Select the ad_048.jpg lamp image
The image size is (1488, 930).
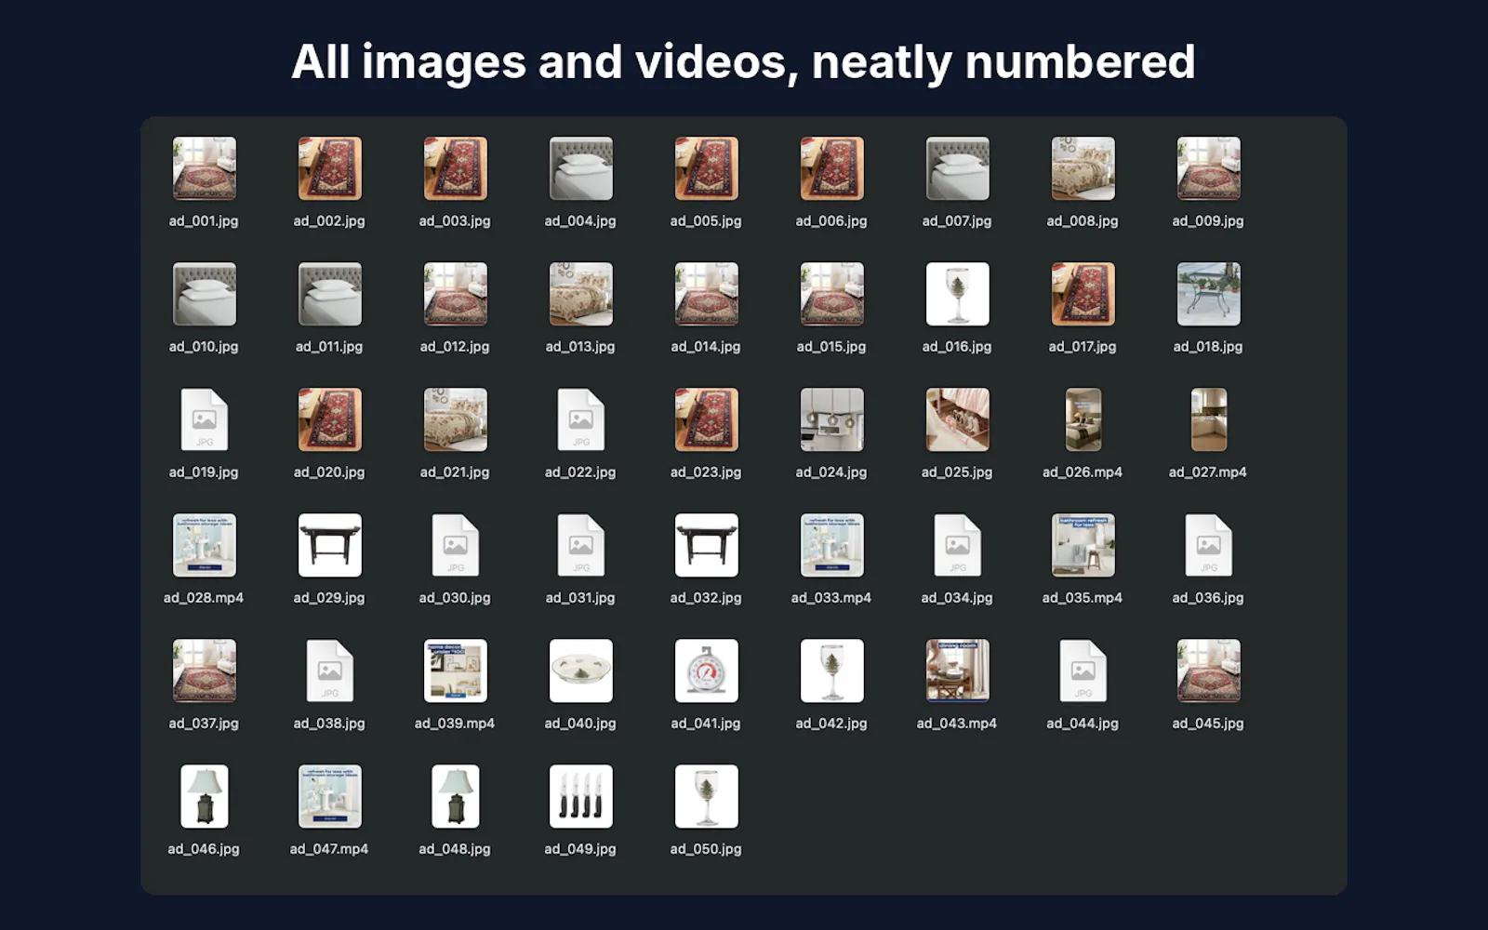click(x=455, y=796)
